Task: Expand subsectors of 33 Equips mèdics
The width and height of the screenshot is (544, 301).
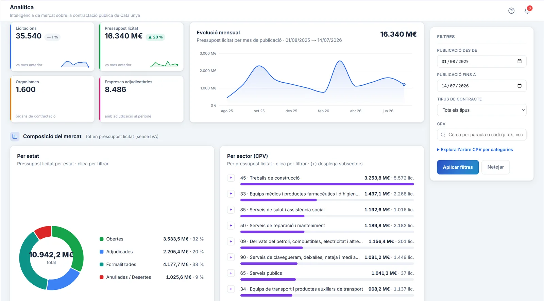Action: [231, 194]
